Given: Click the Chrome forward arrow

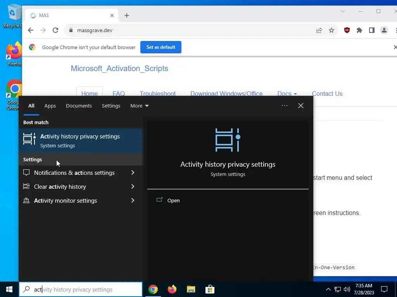Looking at the screenshot, I should click(x=43, y=30).
